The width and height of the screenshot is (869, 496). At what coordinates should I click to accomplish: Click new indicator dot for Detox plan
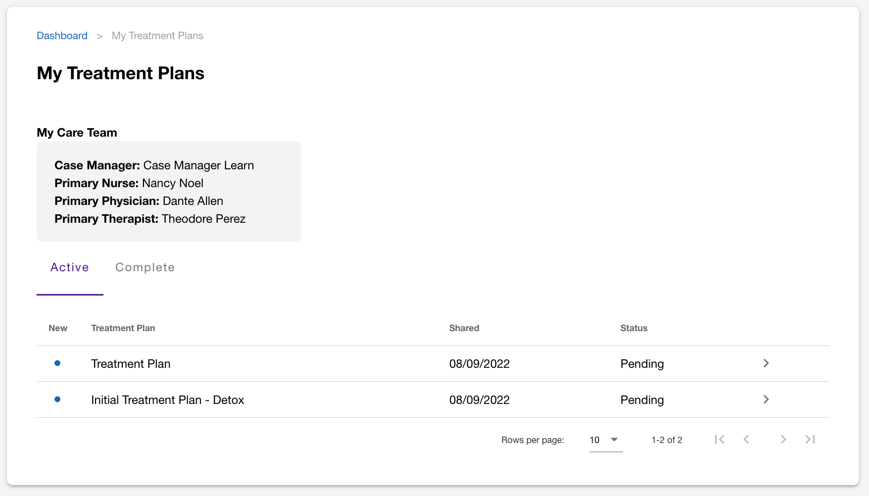(x=57, y=399)
